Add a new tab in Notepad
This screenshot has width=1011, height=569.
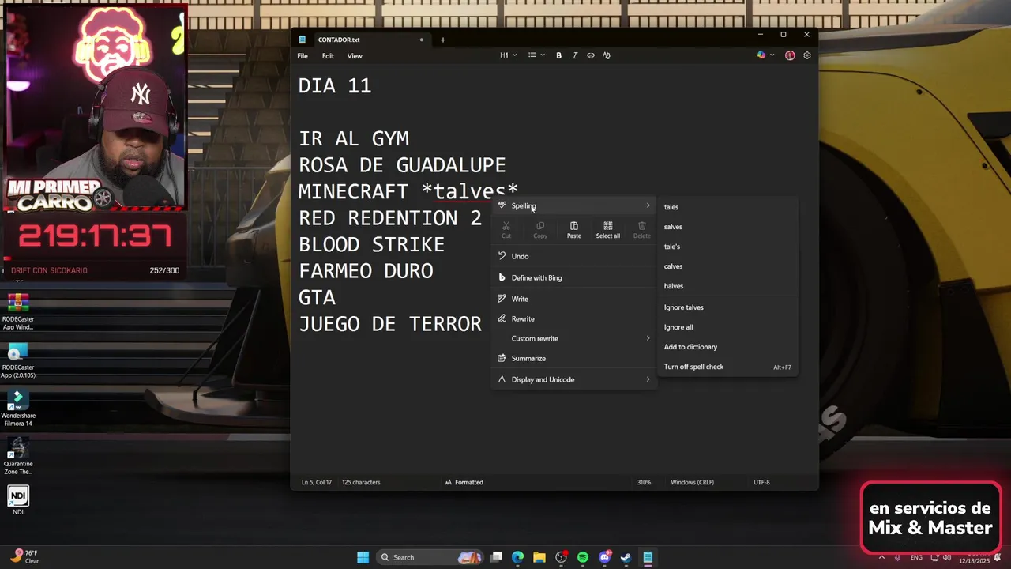click(x=442, y=40)
